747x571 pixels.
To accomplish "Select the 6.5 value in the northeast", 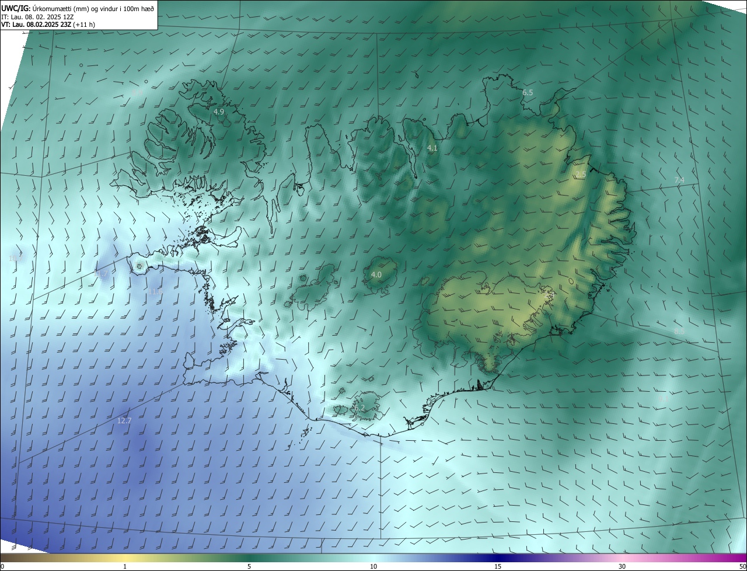I will tap(528, 93).
